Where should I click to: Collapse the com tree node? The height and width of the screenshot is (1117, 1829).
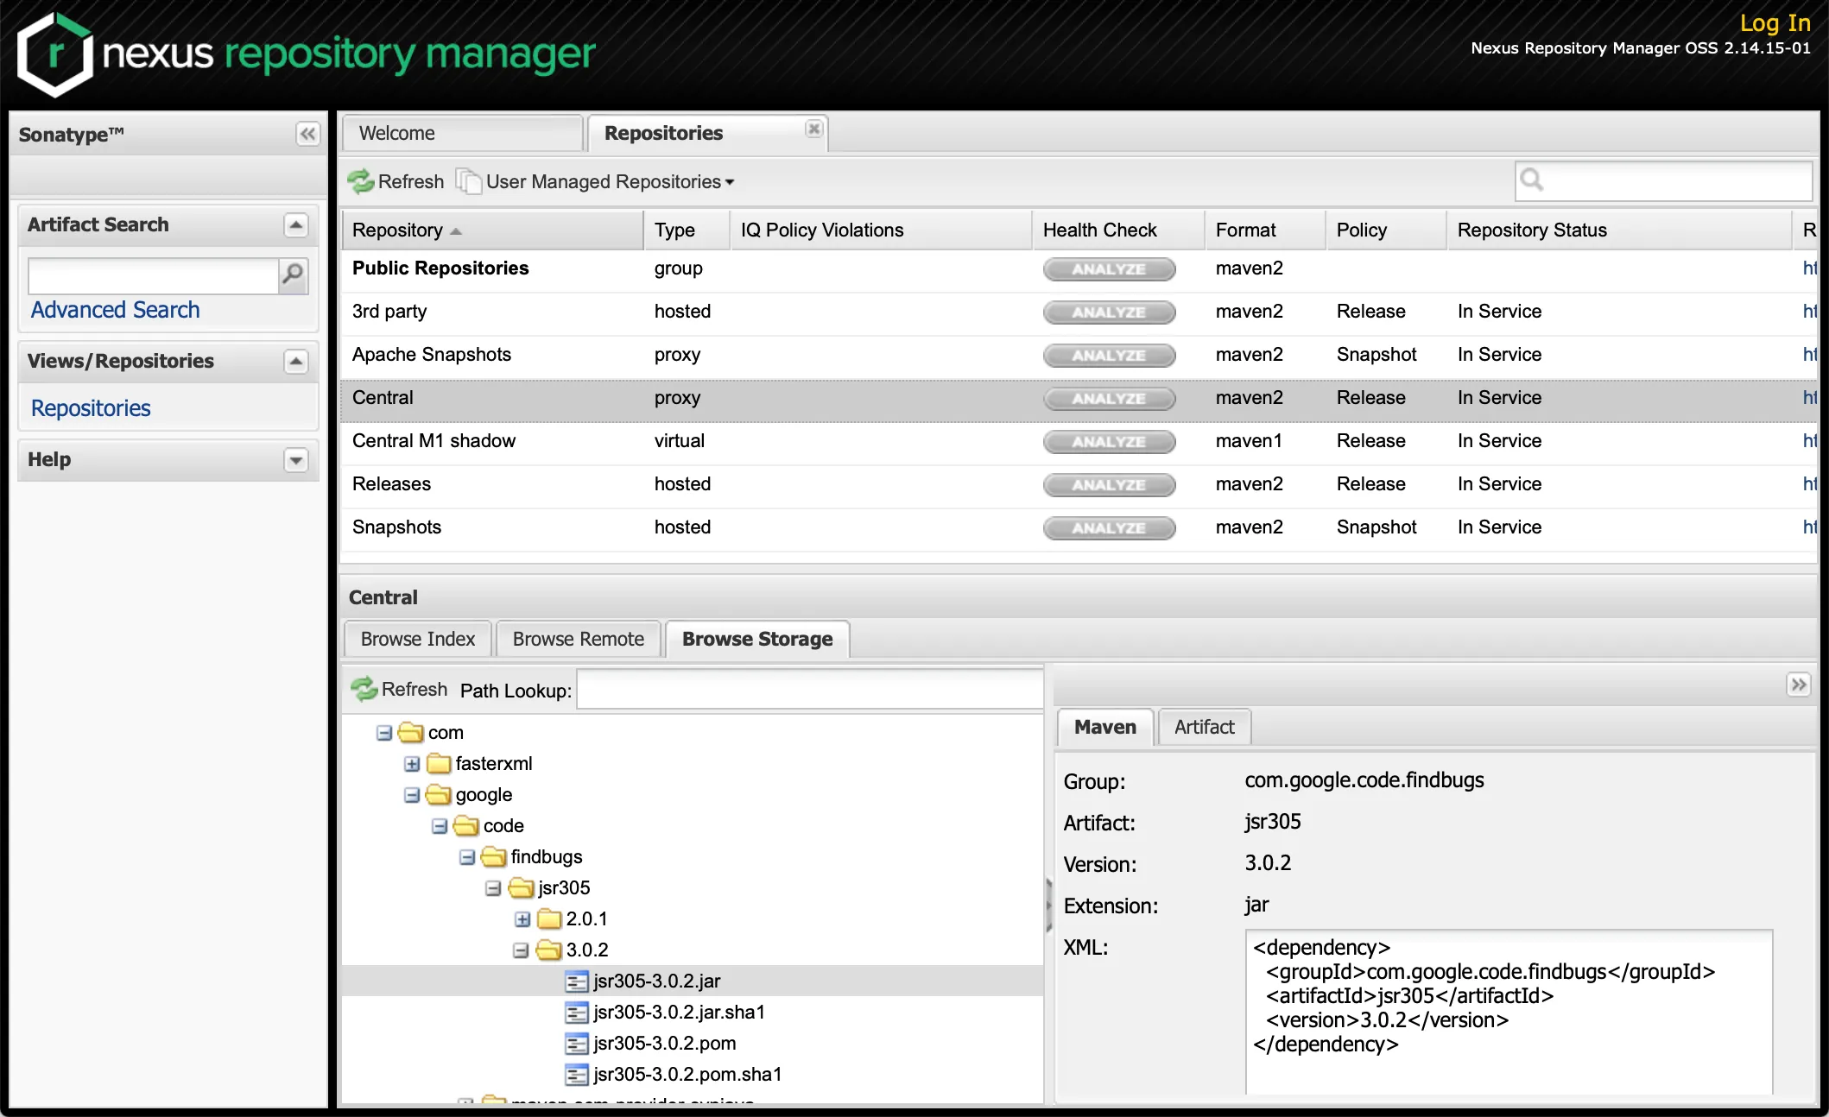tap(384, 733)
